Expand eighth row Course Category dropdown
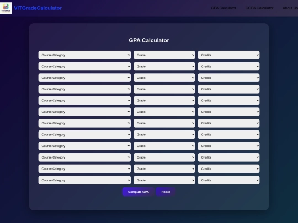The image size is (298, 223). [84, 135]
